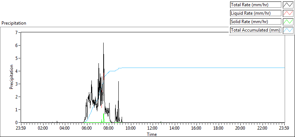The width and height of the screenshot is (295, 137).
Task: Click the 08:00 time tick label
Action: 109,129
